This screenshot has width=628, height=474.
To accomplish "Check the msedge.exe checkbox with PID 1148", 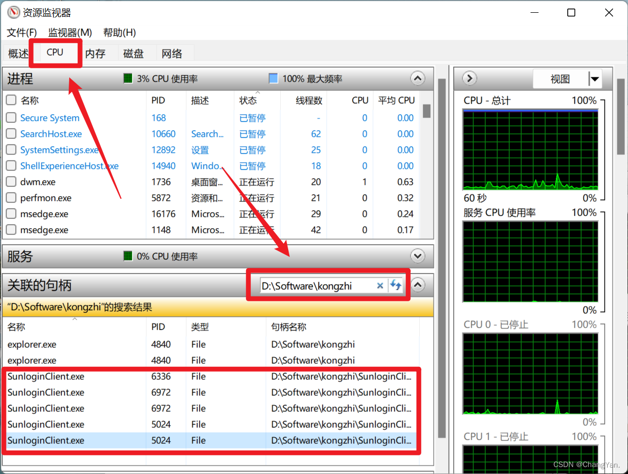I will coord(11,230).
